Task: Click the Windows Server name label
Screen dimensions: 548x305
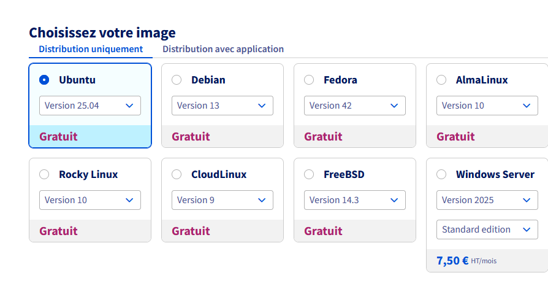Action: coord(495,174)
